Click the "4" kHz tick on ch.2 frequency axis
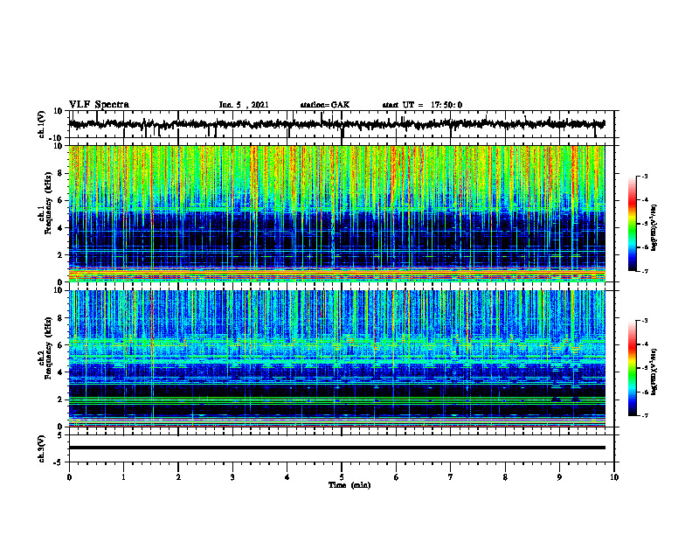 pos(61,372)
